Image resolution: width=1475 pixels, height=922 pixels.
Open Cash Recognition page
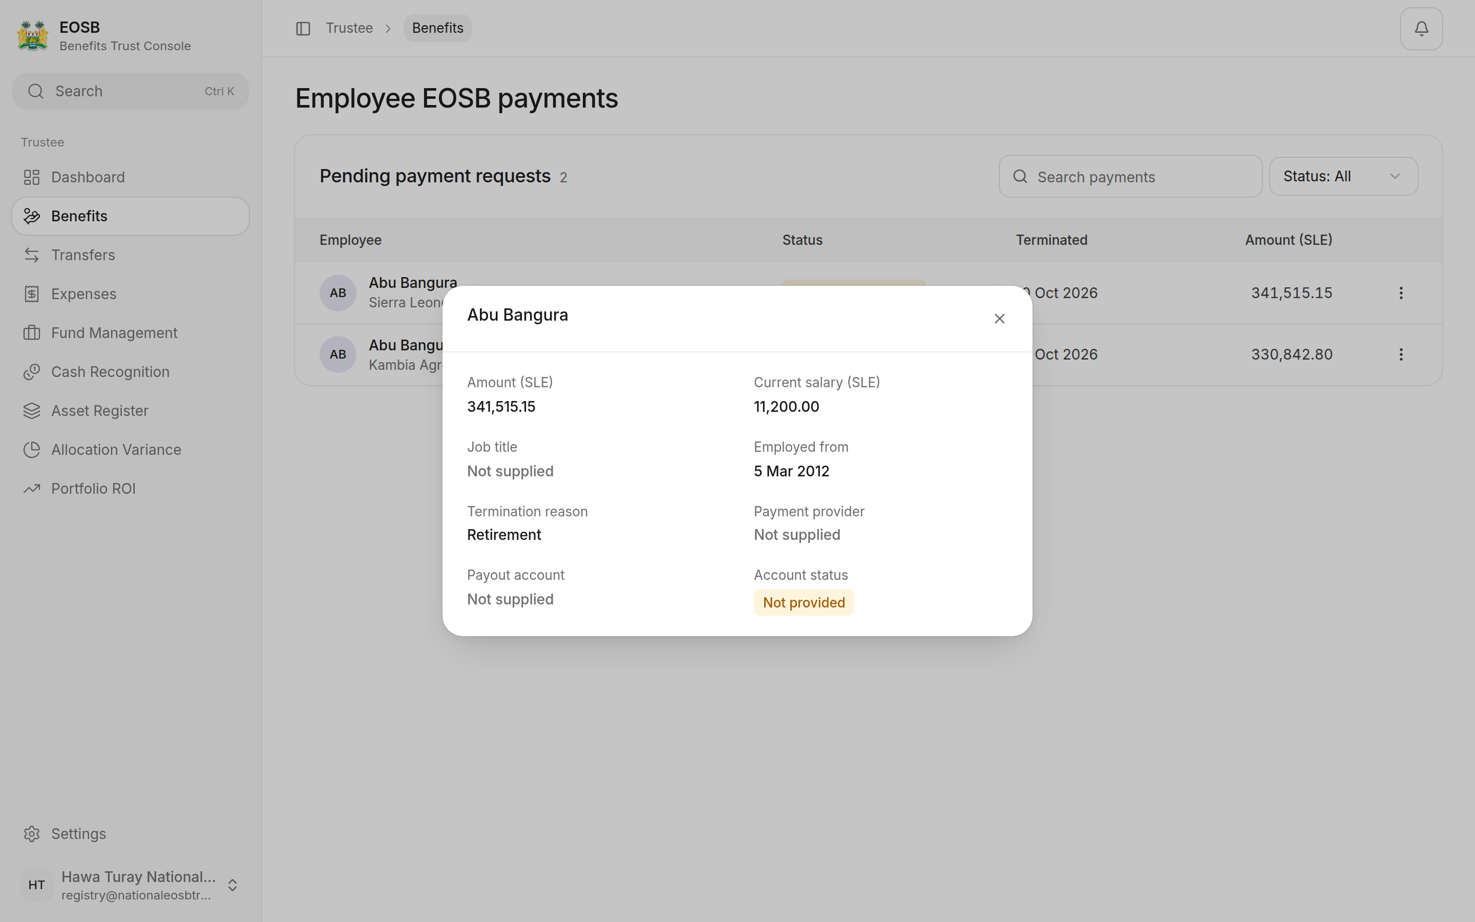(x=130, y=372)
